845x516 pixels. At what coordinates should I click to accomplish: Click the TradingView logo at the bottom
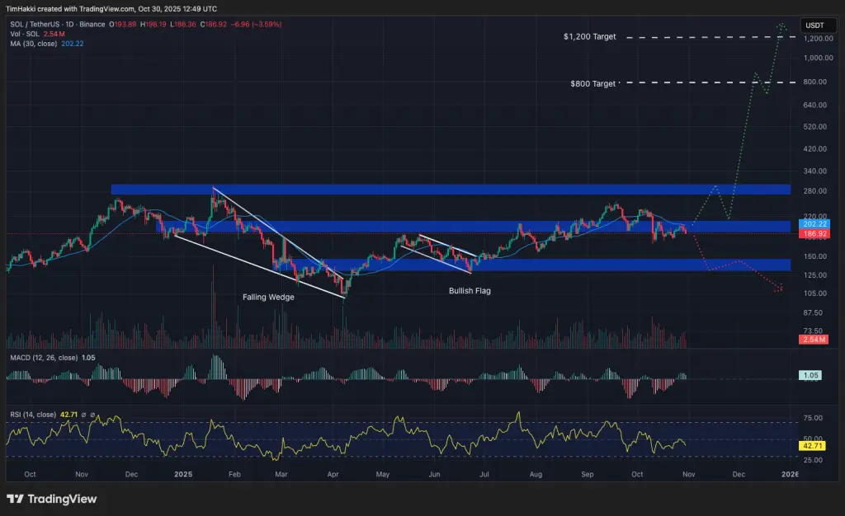pyautogui.click(x=52, y=499)
